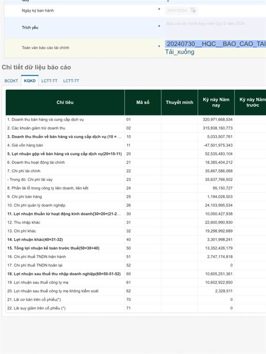Image resolution: width=266 pixels, height=354 pixels.
Task: Select row 3. Doanh thu thuần về bán hàng
Action: point(136,137)
